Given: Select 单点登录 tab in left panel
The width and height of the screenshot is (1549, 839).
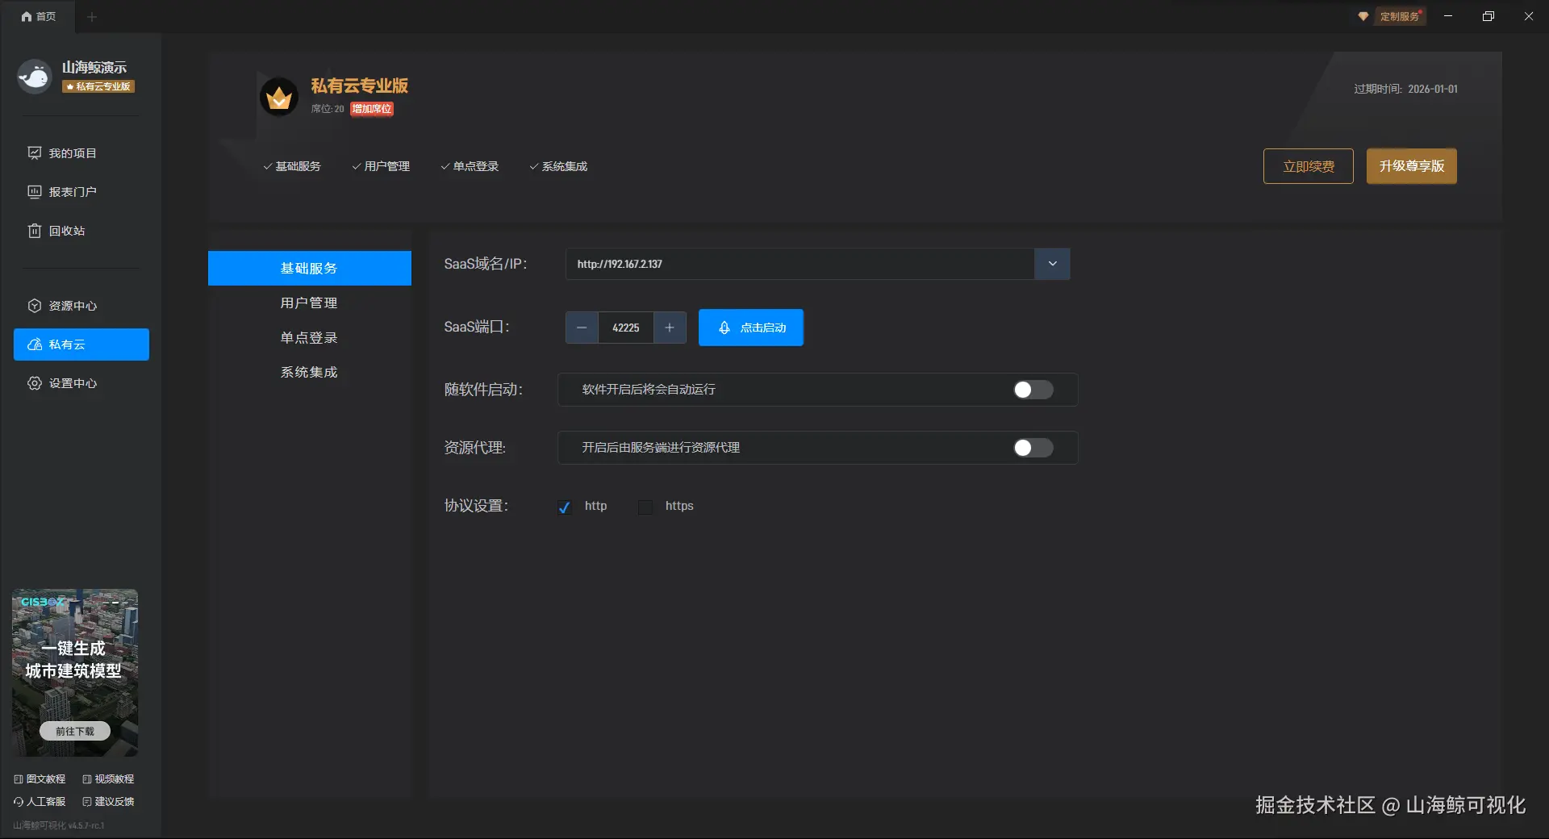Looking at the screenshot, I should (x=310, y=337).
